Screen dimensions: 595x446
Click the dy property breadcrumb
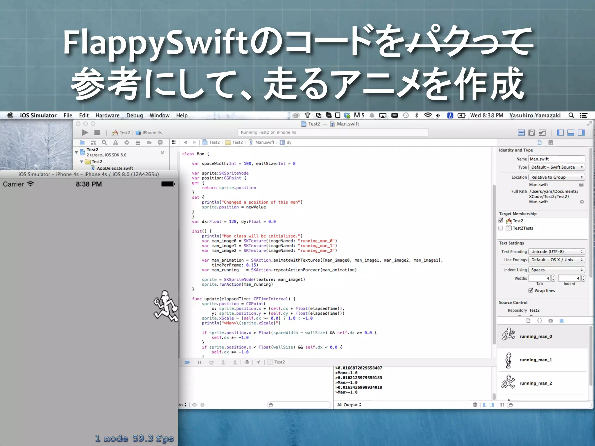(x=286, y=142)
